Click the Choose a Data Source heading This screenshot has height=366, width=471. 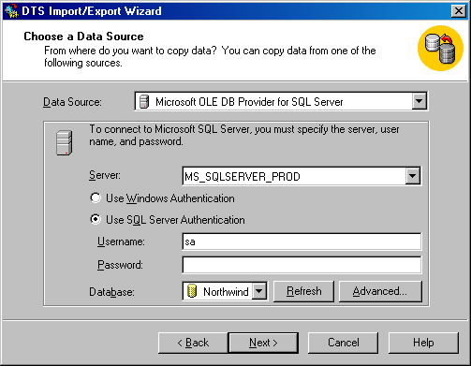point(83,37)
